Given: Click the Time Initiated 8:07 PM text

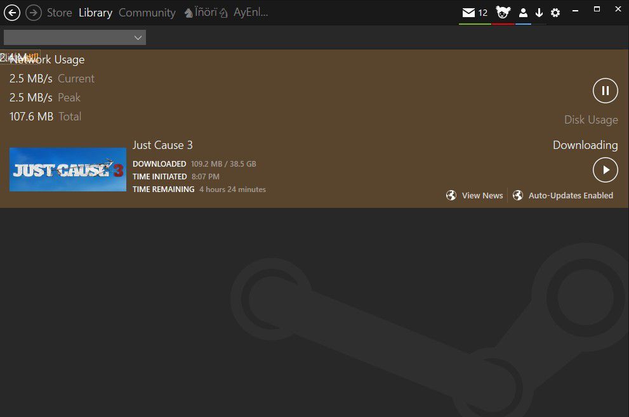Looking at the screenshot, I should coord(176,177).
